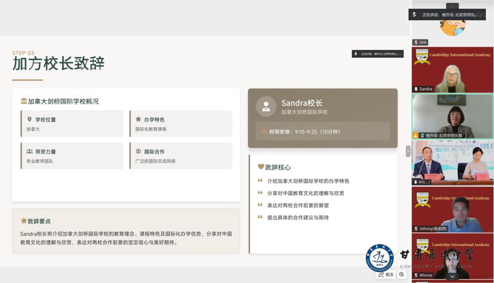Click the 批注 annotate button
The width and height of the screenshot is (494, 283).
[x=386, y=274]
